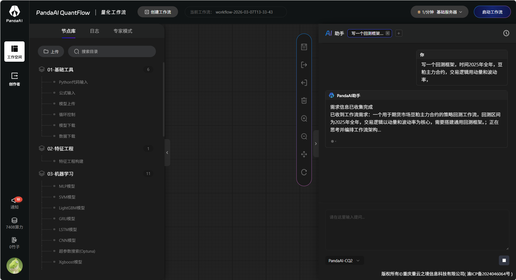The image size is (516, 280).
Task: Select the Xgboost模型 node
Action: (x=71, y=262)
